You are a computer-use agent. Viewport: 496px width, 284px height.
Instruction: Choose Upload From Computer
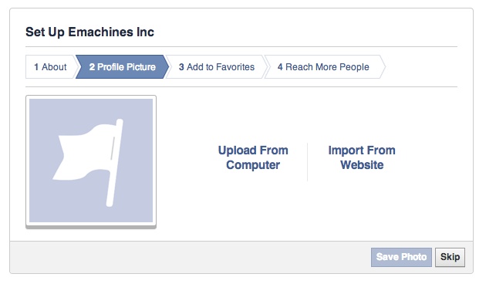point(253,157)
